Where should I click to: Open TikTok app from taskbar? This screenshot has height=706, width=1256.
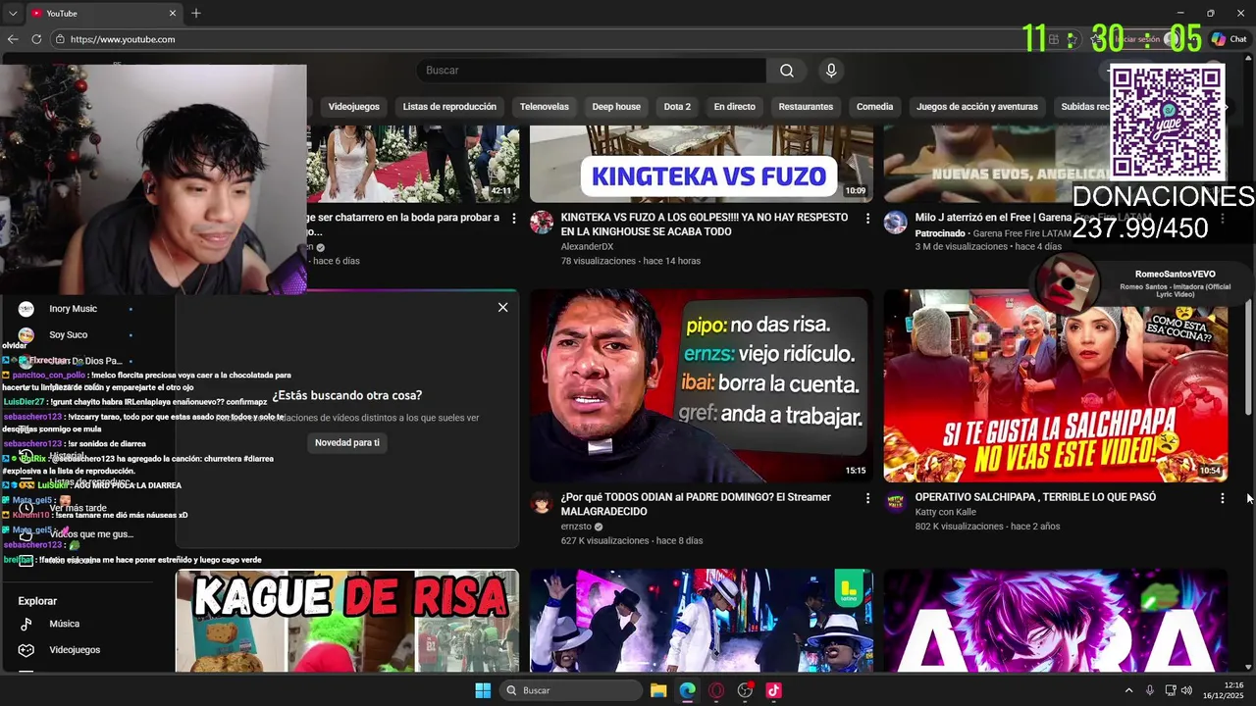pyautogui.click(x=773, y=690)
